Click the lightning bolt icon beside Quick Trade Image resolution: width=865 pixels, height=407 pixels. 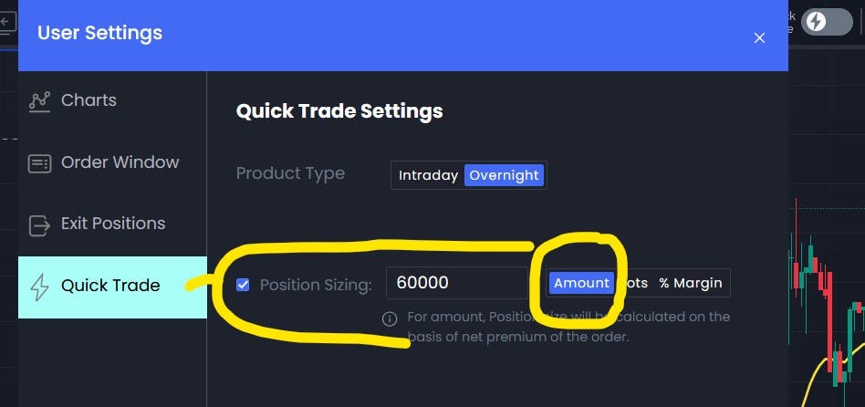pyautogui.click(x=40, y=287)
